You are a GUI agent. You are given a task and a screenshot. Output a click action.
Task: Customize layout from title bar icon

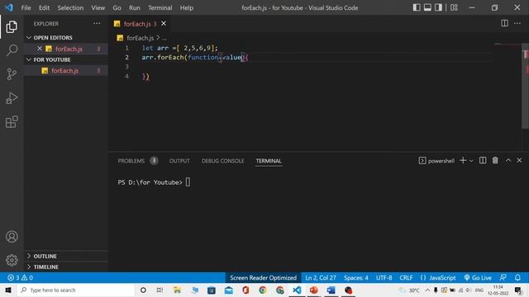click(454, 7)
